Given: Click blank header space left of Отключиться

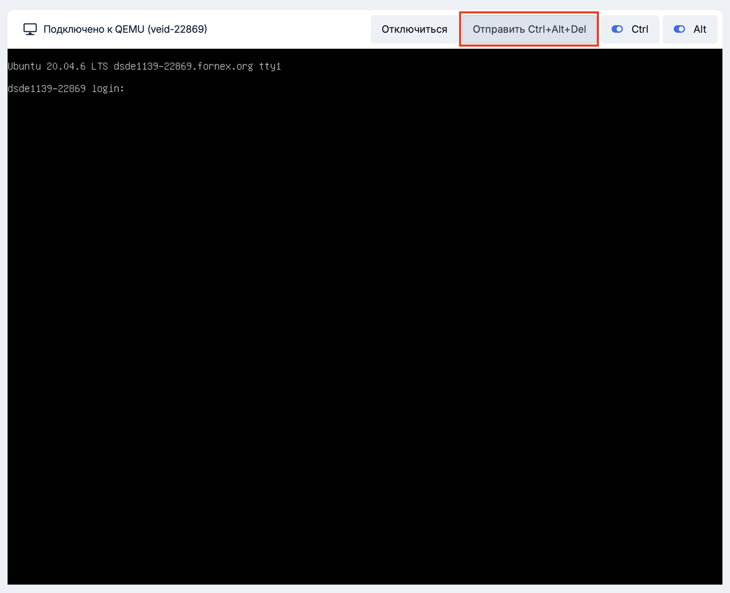Looking at the screenshot, I should tap(290, 29).
